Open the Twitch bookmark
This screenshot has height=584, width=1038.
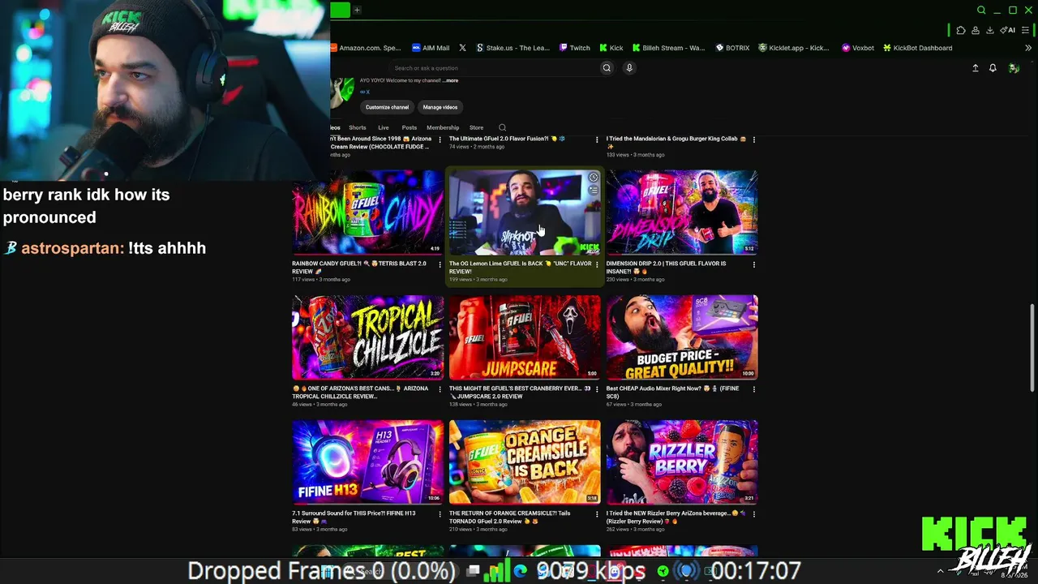tap(575, 48)
